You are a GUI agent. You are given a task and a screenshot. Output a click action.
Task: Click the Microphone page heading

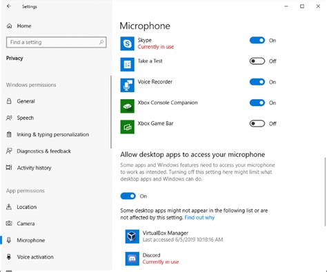(145, 25)
